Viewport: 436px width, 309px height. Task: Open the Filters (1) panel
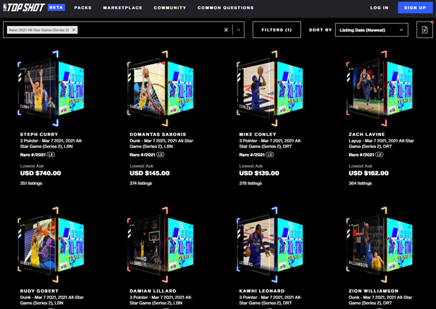277,30
